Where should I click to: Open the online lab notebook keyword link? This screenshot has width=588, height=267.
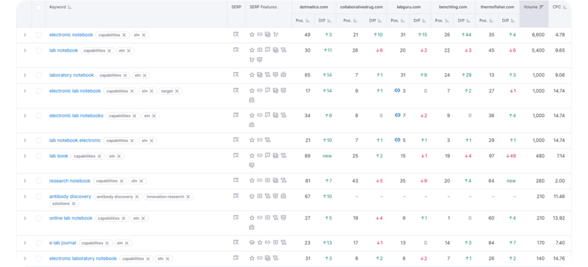pos(71,218)
